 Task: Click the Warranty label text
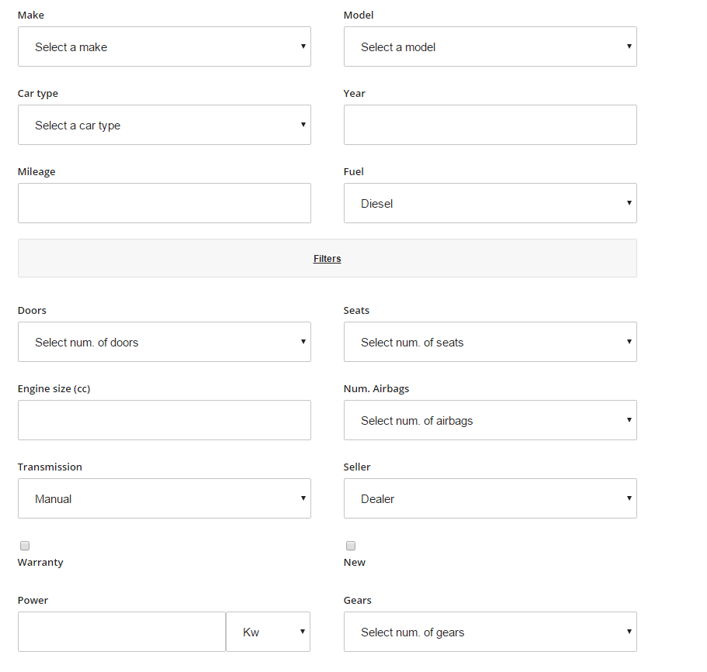(x=40, y=563)
